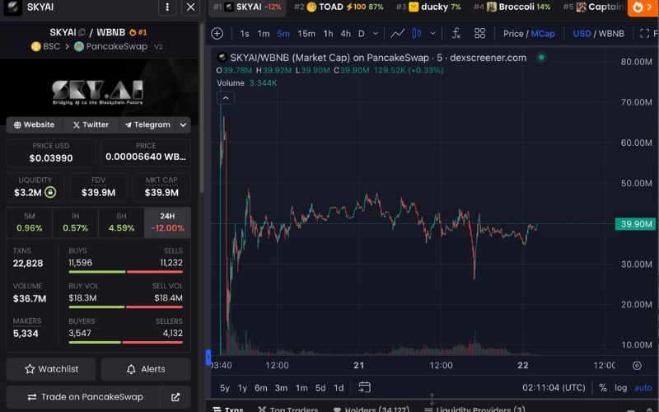The width and height of the screenshot is (659, 412).
Task: Set chart interval to 1m
Action: click(264, 34)
